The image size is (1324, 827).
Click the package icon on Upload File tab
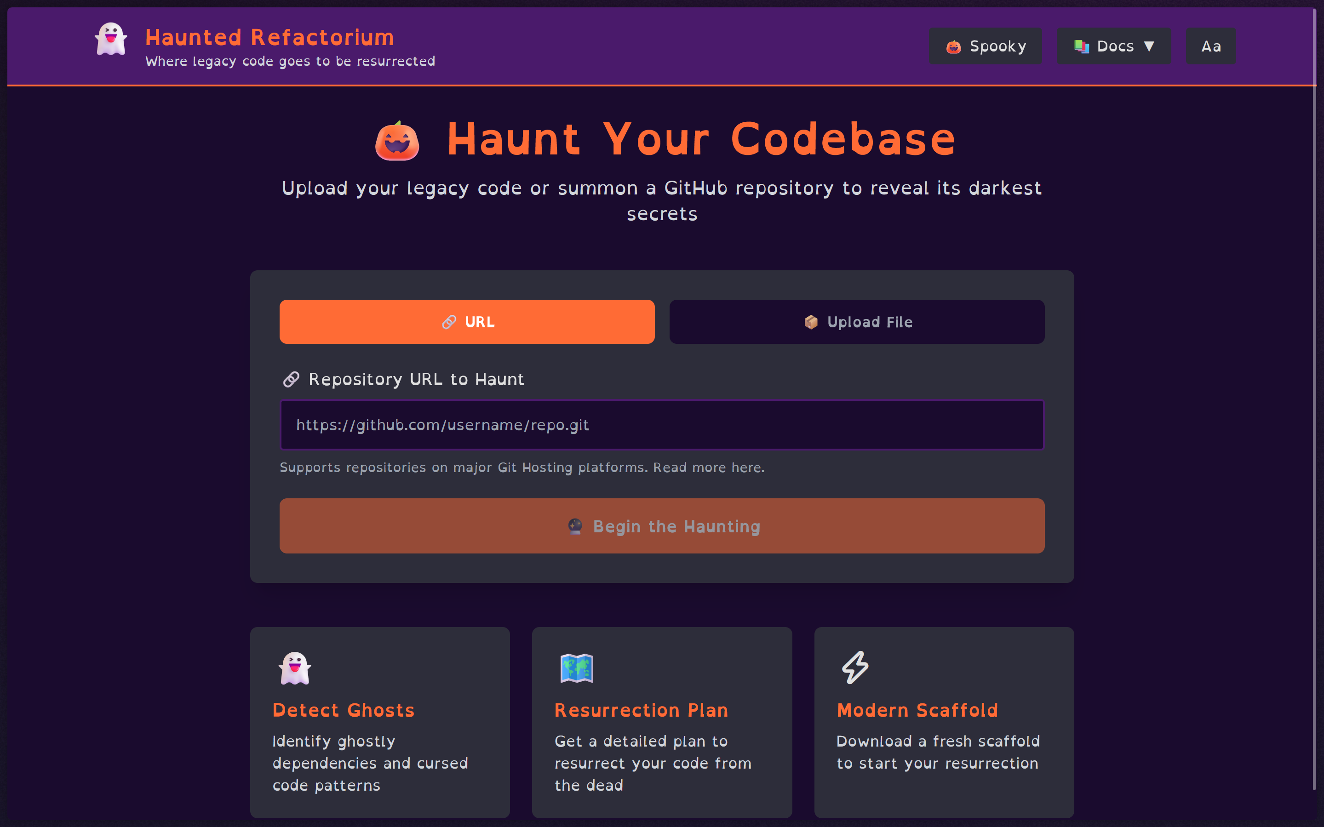(811, 322)
